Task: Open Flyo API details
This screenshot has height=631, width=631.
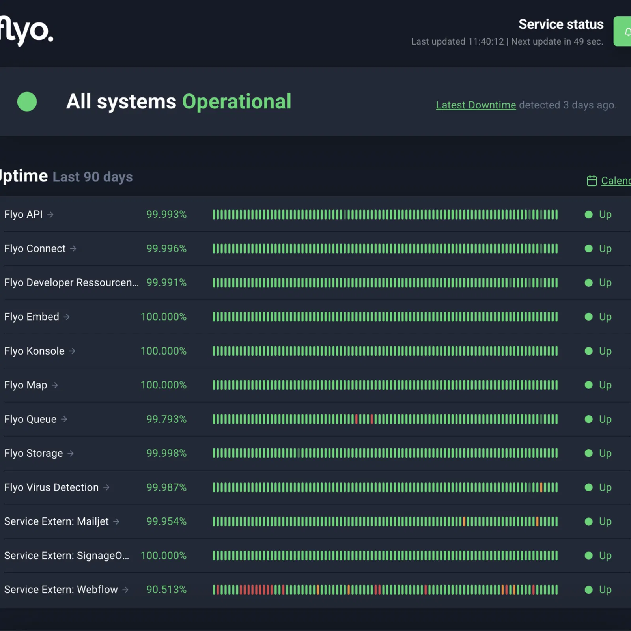Action: (23, 214)
